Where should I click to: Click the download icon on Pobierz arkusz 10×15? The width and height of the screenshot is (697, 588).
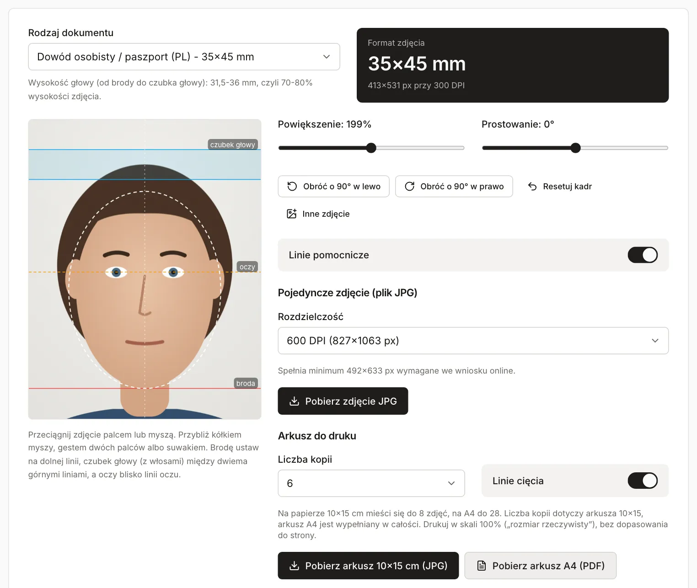pyautogui.click(x=294, y=566)
